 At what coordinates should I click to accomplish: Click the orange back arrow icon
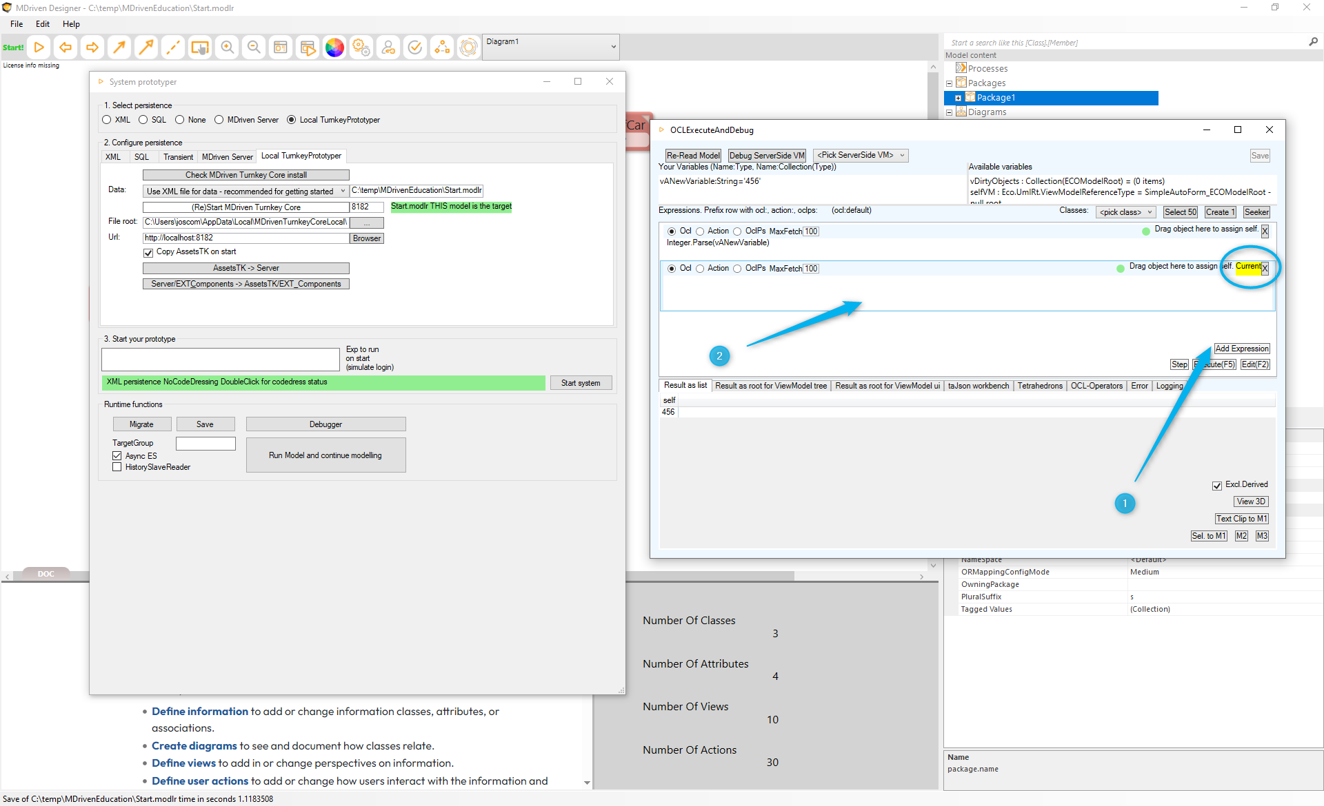tap(66, 48)
